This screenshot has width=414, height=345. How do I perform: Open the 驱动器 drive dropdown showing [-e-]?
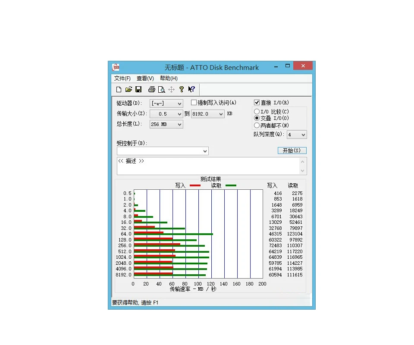tap(166, 103)
